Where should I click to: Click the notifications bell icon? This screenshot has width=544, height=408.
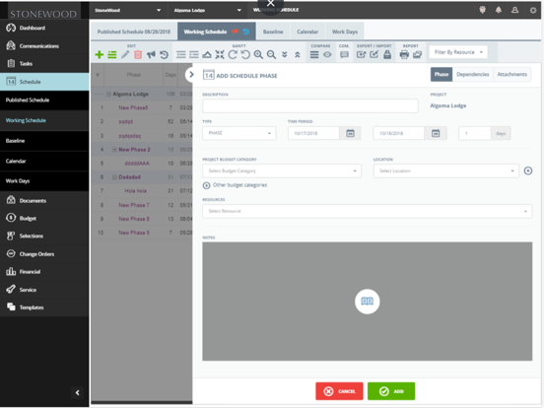click(x=499, y=10)
